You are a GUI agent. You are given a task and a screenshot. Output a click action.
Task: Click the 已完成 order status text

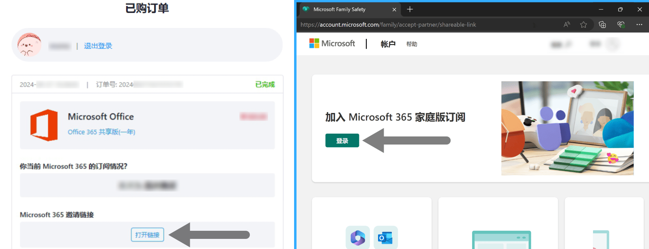[265, 84]
